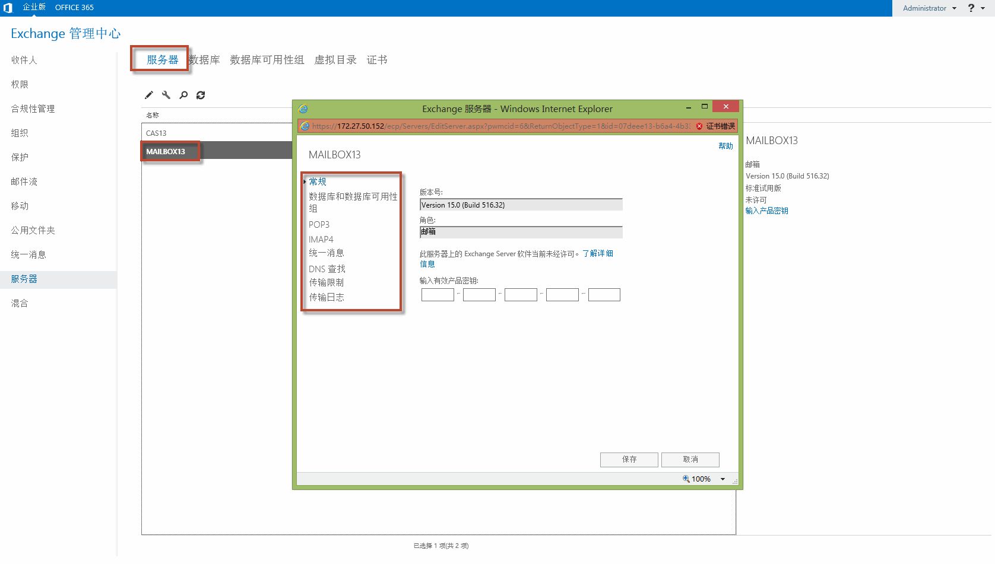The width and height of the screenshot is (995, 564).
Task: Expand the Administrator account dropdown
Action: 930,8
